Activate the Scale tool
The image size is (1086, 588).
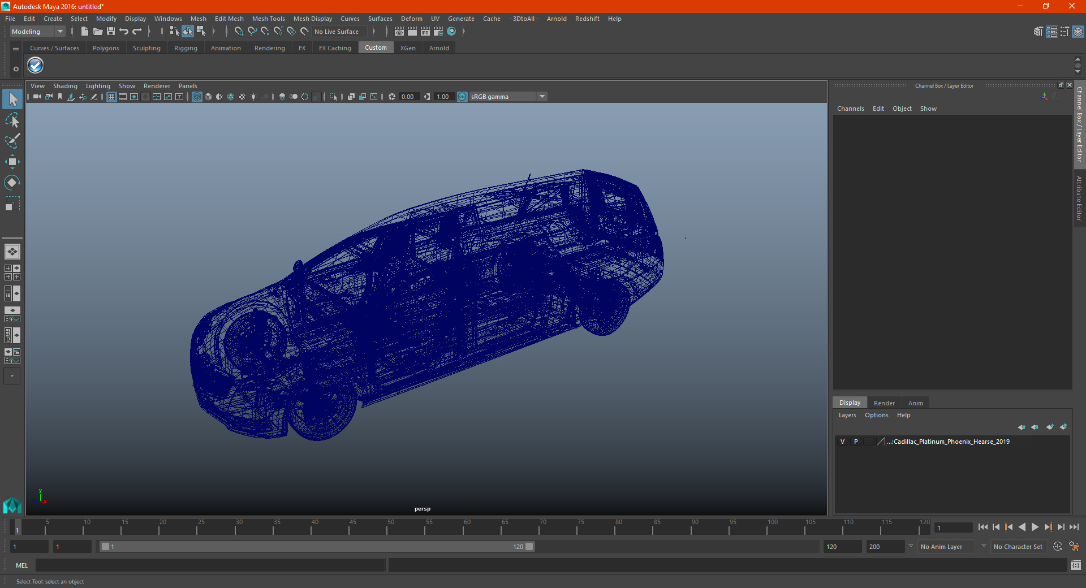(x=12, y=204)
